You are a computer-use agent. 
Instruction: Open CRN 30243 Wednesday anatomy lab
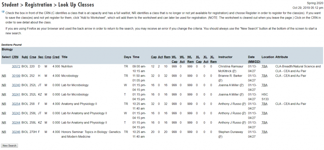pyautogui.click(x=16, y=113)
